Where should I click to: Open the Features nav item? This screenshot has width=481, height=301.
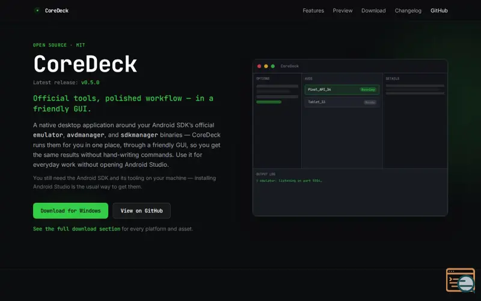[x=313, y=10]
